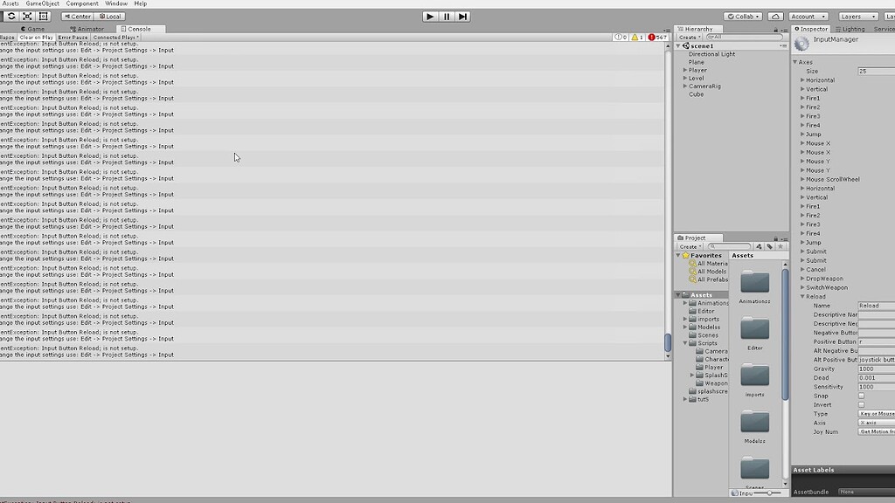Image resolution: width=895 pixels, height=503 pixels.
Task: Open the Collab dropdown in the toolbar
Action: click(742, 16)
